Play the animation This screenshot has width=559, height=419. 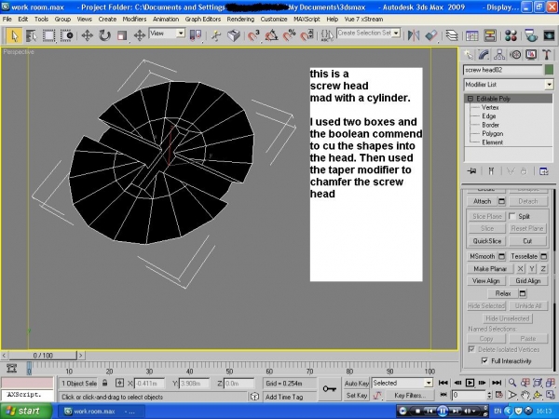click(x=470, y=383)
